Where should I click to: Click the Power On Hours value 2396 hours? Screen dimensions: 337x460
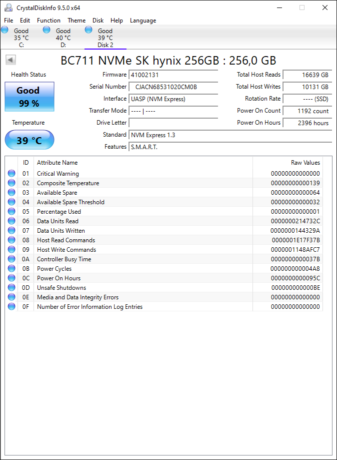pos(307,123)
